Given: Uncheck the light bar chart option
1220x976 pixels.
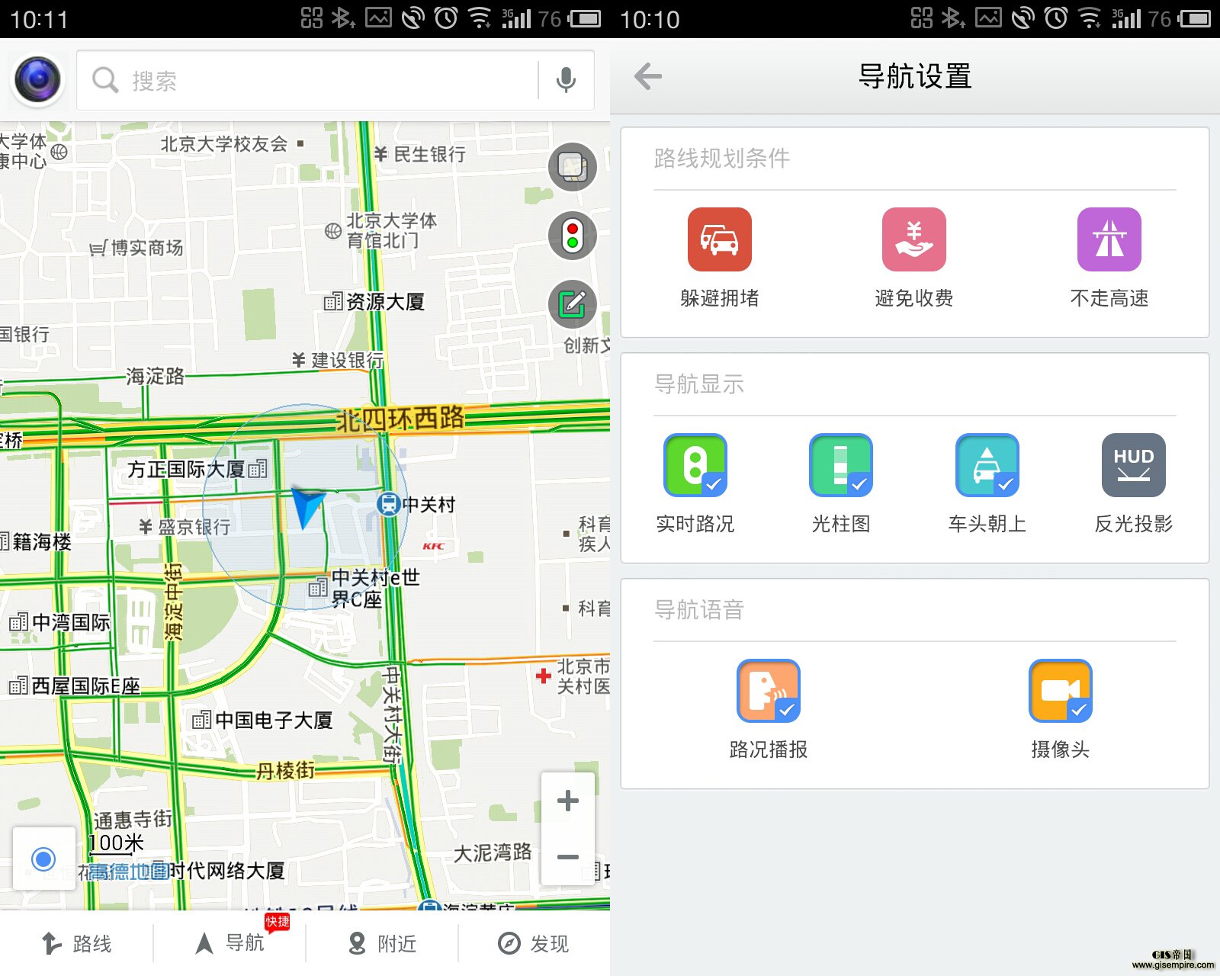Looking at the screenshot, I should [840, 465].
